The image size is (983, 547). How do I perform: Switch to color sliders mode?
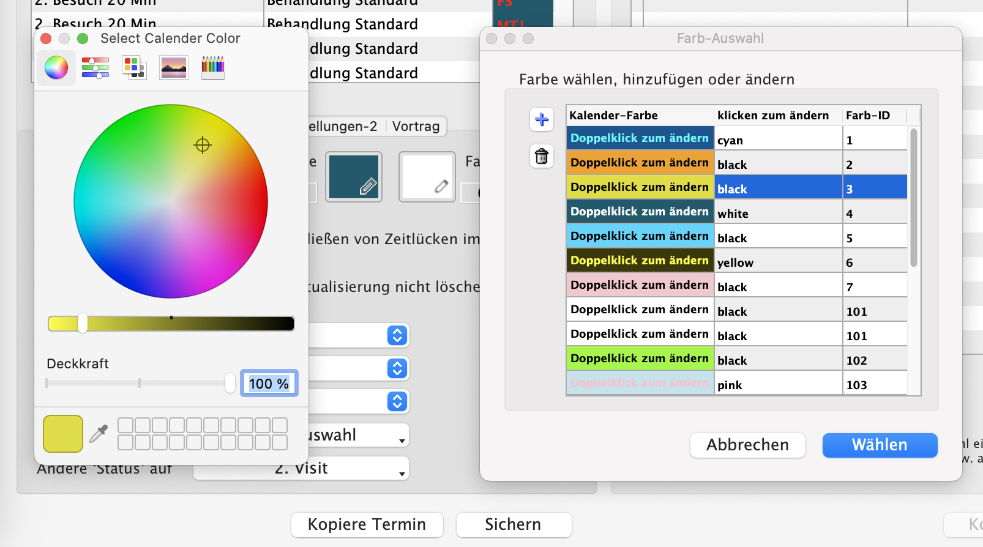click(95, 67)
